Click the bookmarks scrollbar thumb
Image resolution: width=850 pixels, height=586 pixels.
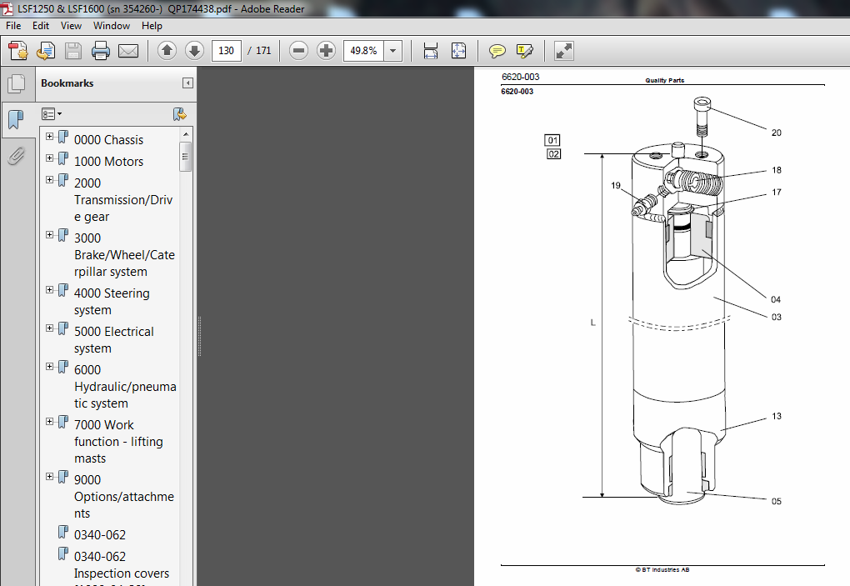[185, 157]
